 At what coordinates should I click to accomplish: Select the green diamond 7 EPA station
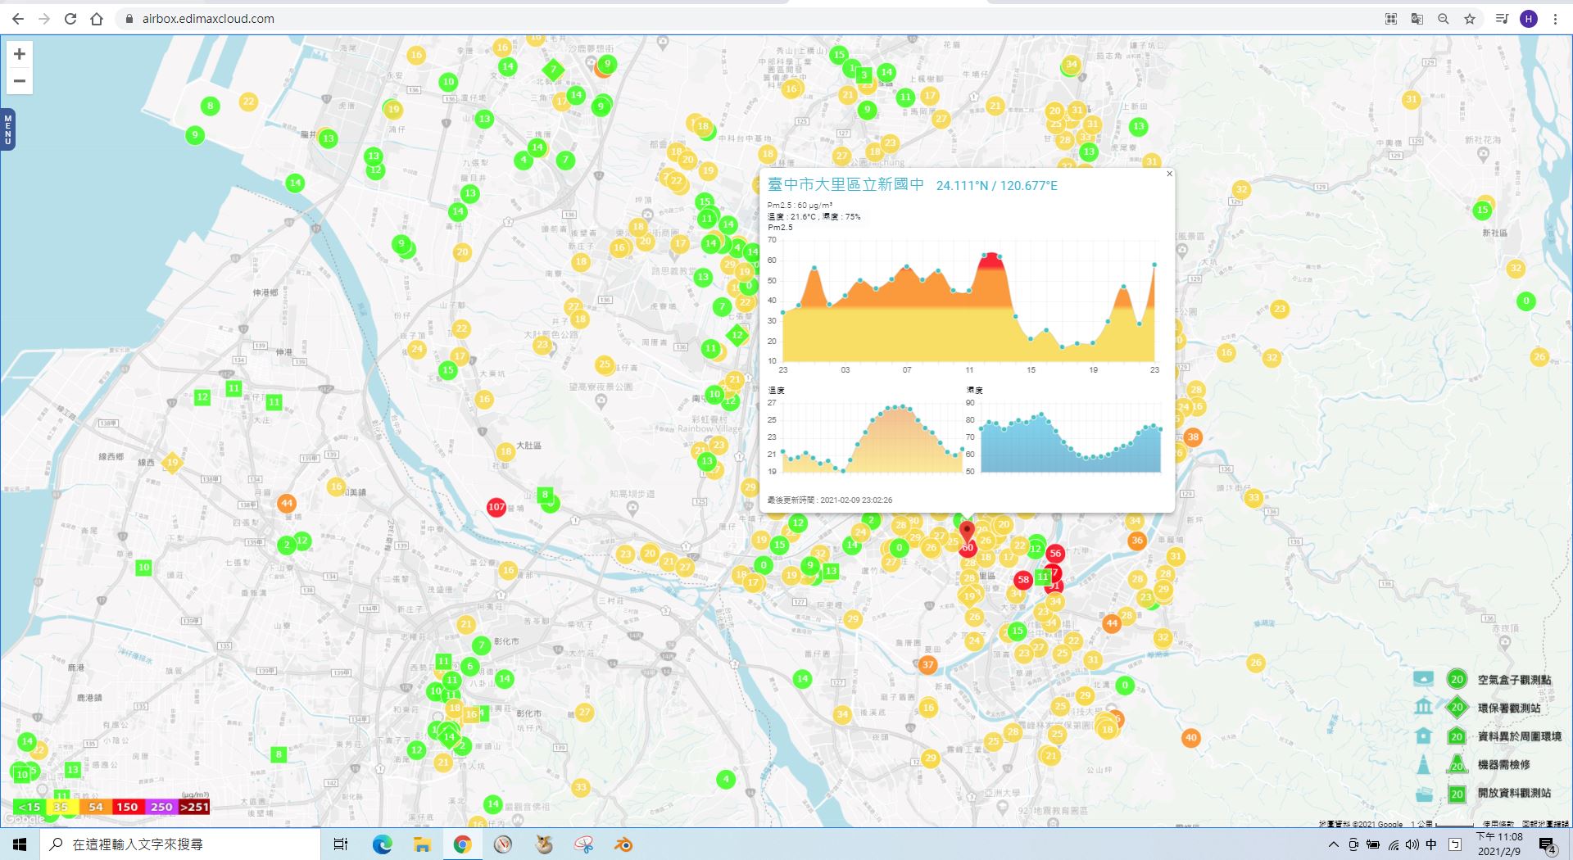click(554, 70)
